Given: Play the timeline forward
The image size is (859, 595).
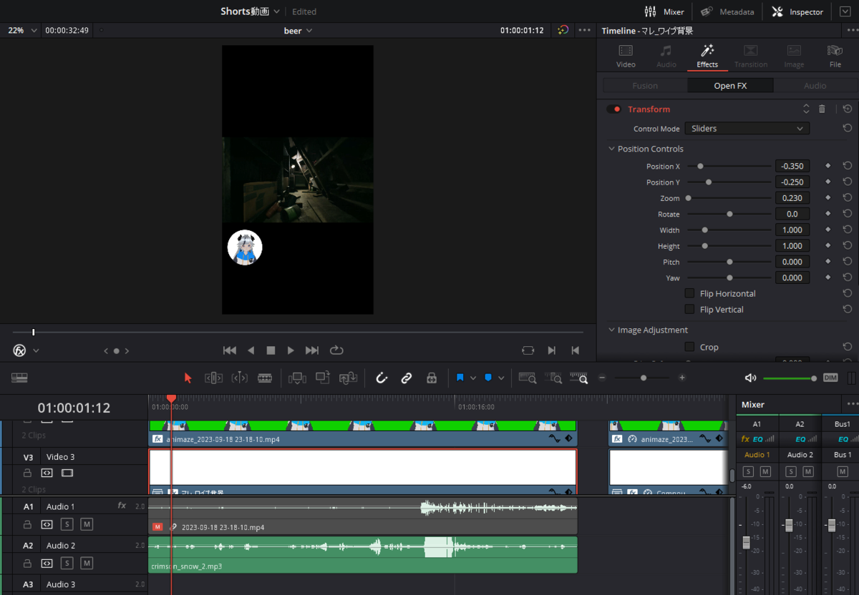Looking at the screenshot, I should coord(291,350).
